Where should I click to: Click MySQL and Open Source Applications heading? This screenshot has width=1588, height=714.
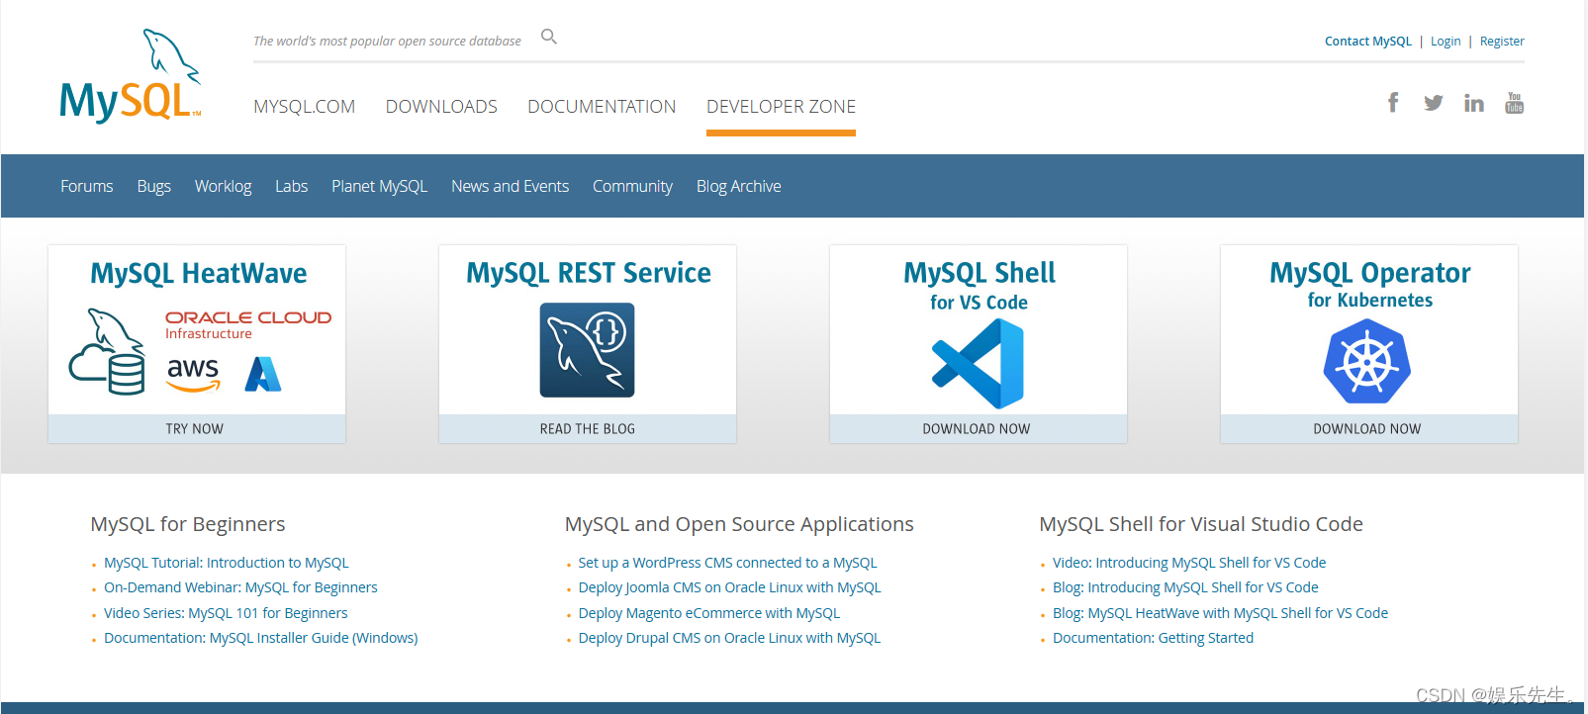(x=739, y=524)
